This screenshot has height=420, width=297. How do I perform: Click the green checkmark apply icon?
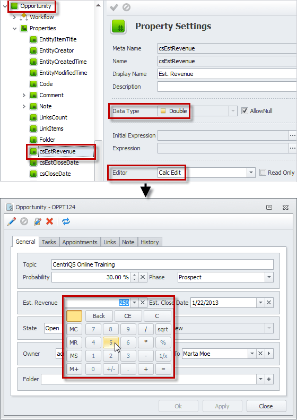click(x=114, y=7)
